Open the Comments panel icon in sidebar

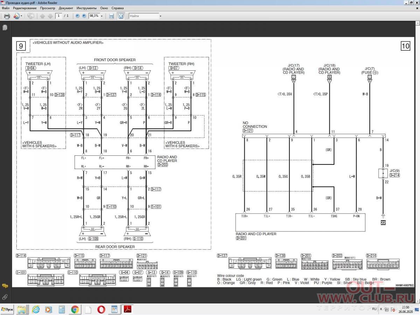coord(5,286)
